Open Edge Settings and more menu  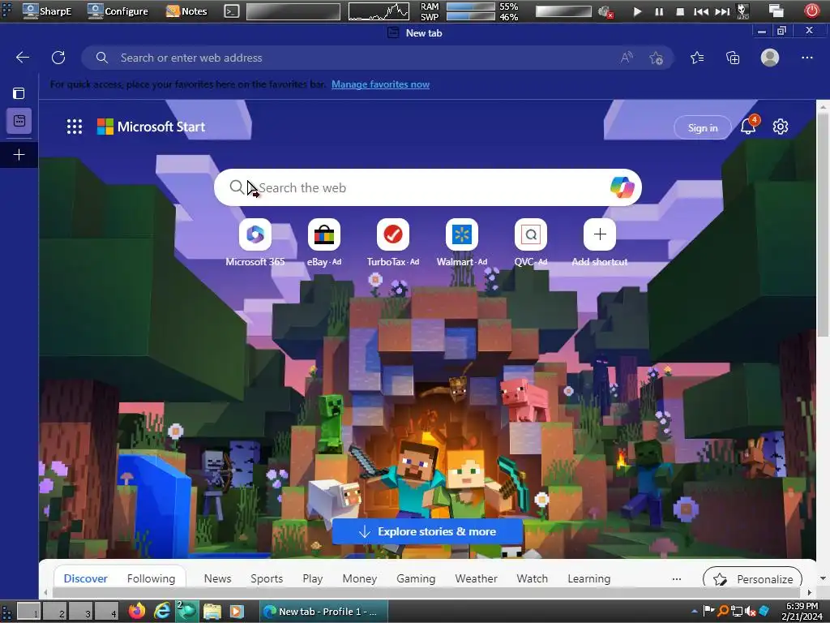coord(806,58)
